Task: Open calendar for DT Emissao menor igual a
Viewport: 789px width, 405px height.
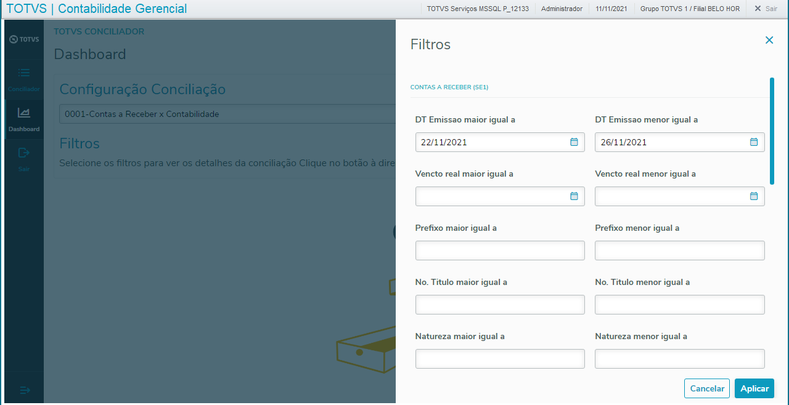Action: (753, 142)
